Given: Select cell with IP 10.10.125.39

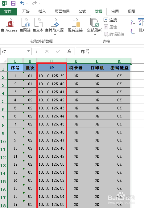Looking at the screenshot, I should pos(51,76).
